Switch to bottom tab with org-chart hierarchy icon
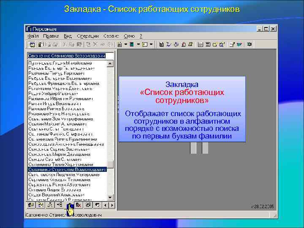Screen dimensions: 304x228 coord(50,205)
